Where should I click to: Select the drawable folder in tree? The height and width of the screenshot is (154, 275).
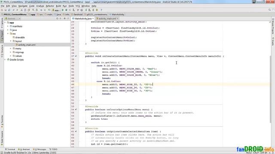19,37
